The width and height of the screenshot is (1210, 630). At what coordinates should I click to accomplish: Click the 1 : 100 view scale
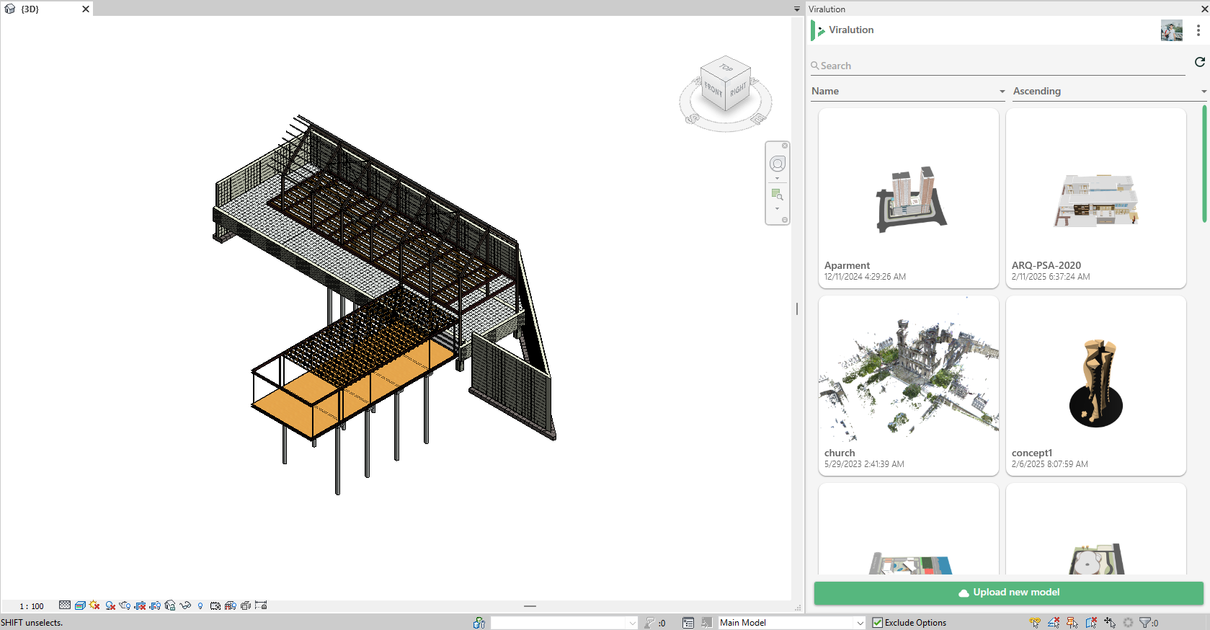click(x=31, y=606)
